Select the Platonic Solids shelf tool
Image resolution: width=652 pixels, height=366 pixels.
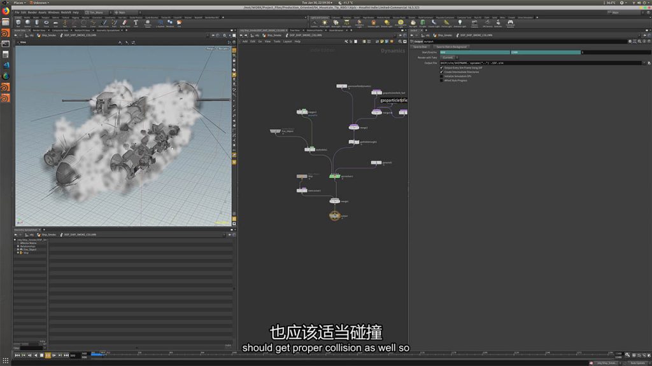pyautogui.click(x=148, y=24)
